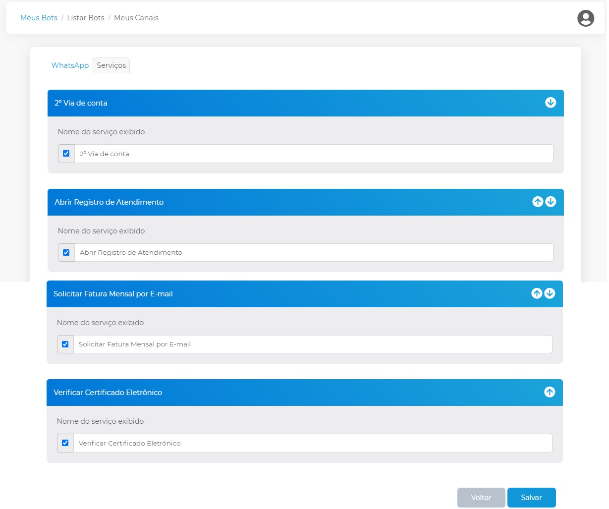Viewport: 609px width, 509px height.
Task: Switch to the WhatsApp tab
Action: coord(70,65)
